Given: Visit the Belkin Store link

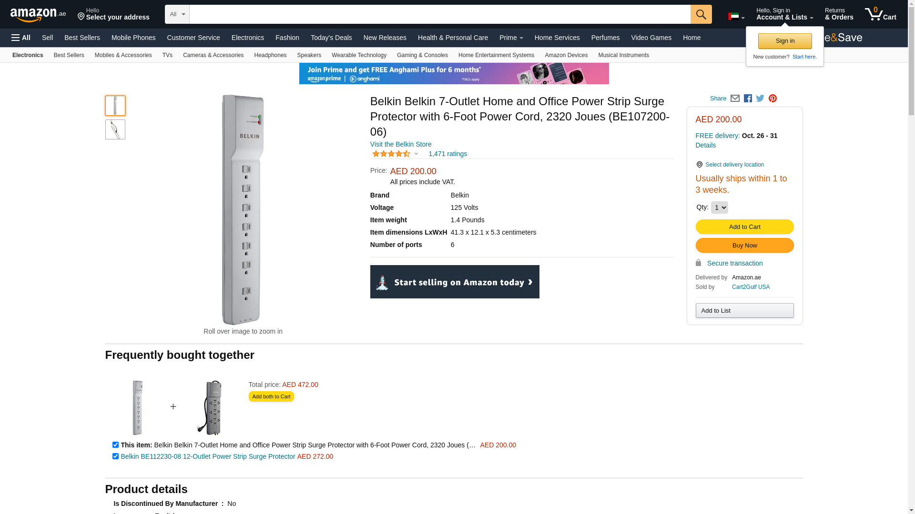Looking at the screenshot, I should coord(401,144).
